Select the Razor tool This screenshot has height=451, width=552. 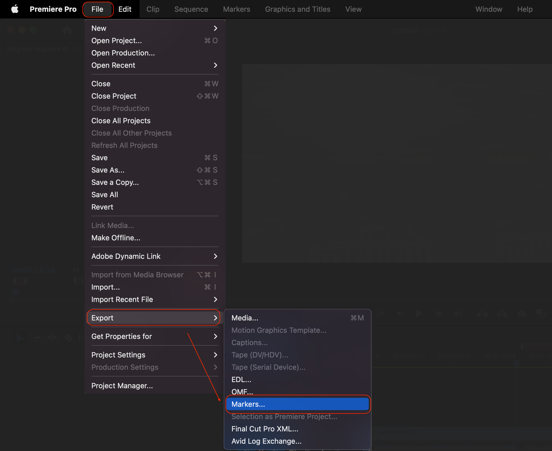(x=68, y=338)
